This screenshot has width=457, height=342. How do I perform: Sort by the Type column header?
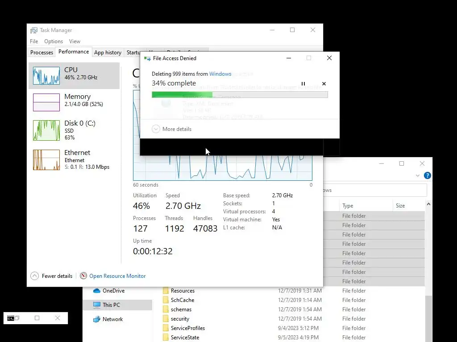coord(366,206)
